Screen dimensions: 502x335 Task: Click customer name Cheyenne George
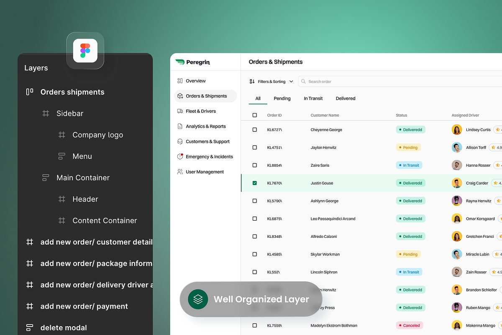coord(326,130)
